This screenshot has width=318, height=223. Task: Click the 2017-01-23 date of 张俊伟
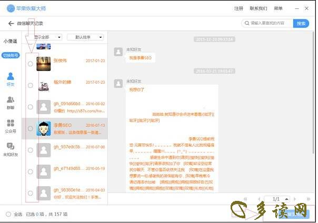(x=95, y=60)
